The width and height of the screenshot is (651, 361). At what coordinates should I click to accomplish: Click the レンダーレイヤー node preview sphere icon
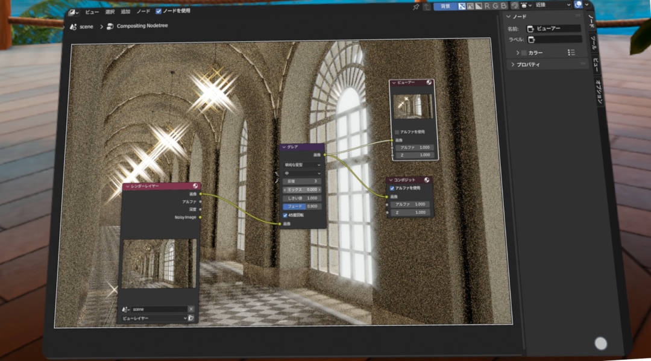pyautogui.click(x=195, y=186)
